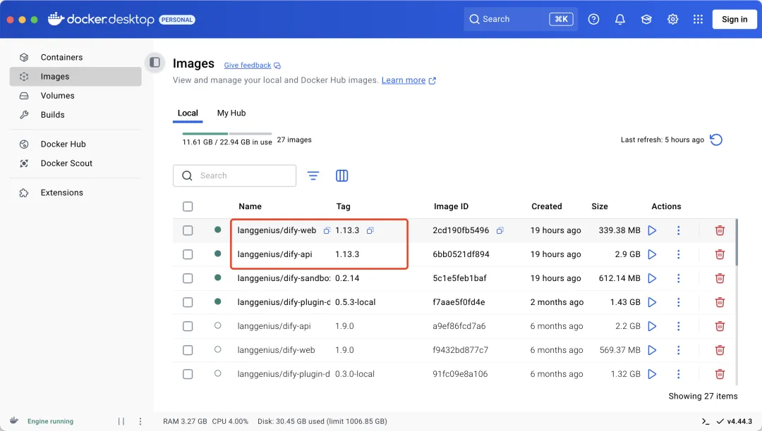The image size is (762, 431).
Task: Switch to the My Hub tab
Action: (231, 113)
